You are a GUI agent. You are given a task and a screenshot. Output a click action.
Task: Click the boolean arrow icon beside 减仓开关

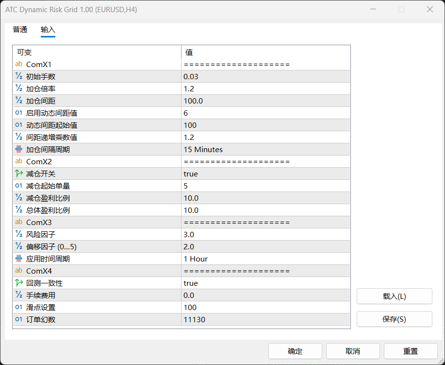(19, 174)
